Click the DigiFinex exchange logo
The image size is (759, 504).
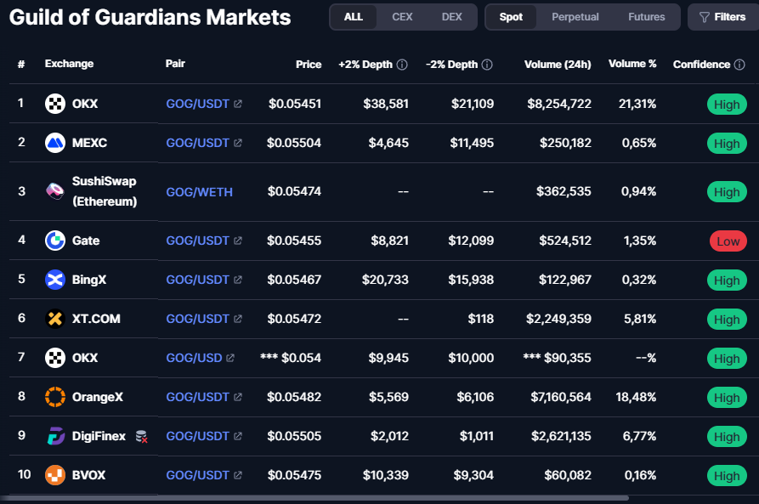[55, 436]
